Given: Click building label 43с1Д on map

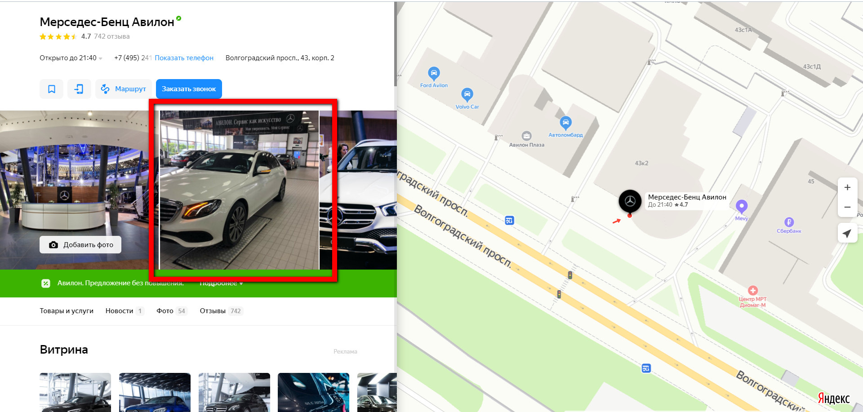Looking at the screenshot, I should (x=812, y=66).
